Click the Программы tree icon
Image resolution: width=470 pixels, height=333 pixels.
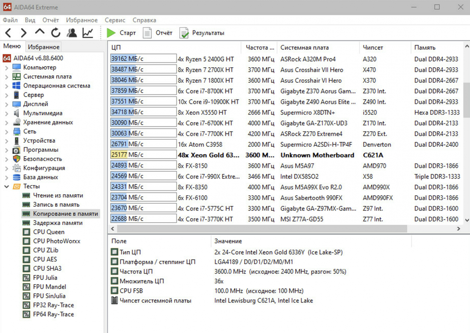pos(17,150)
